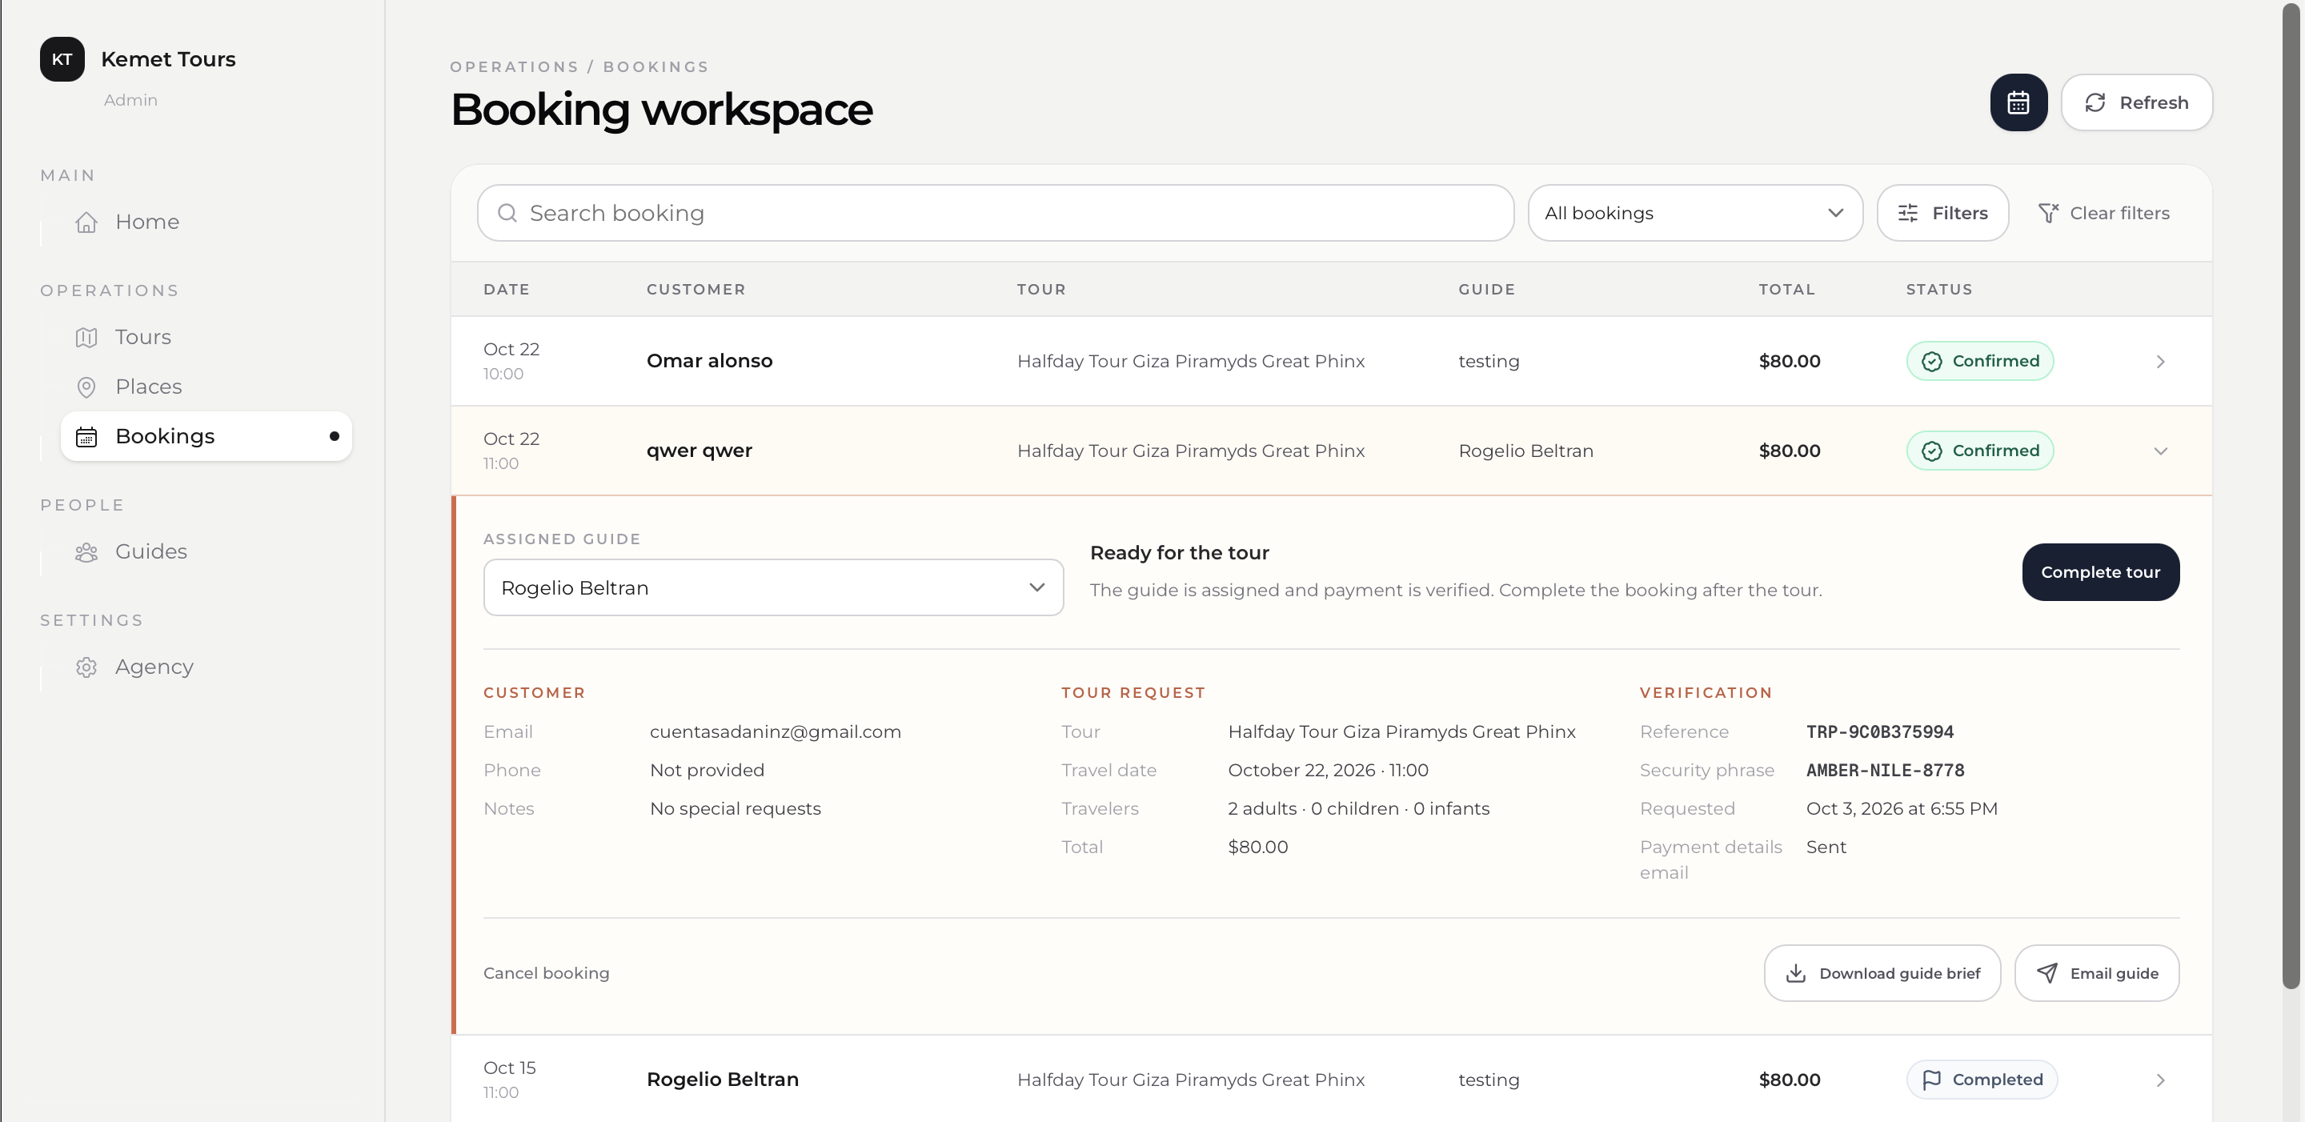This screenshot has height=1122, width=2305.
Task: Open the All bookings dropdown
Action: click(1695, 213)
